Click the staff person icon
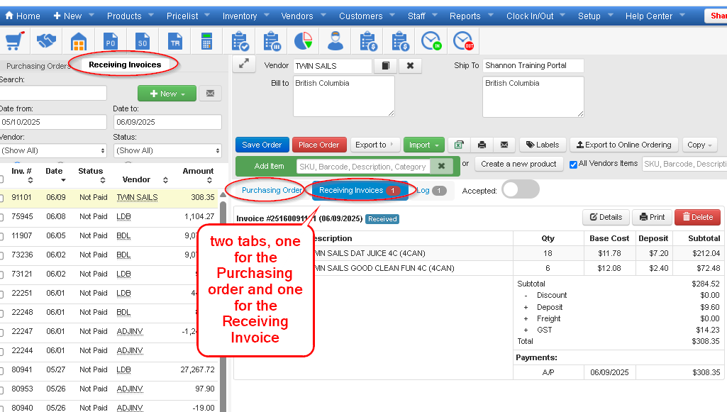 click(x=335, y=41)
